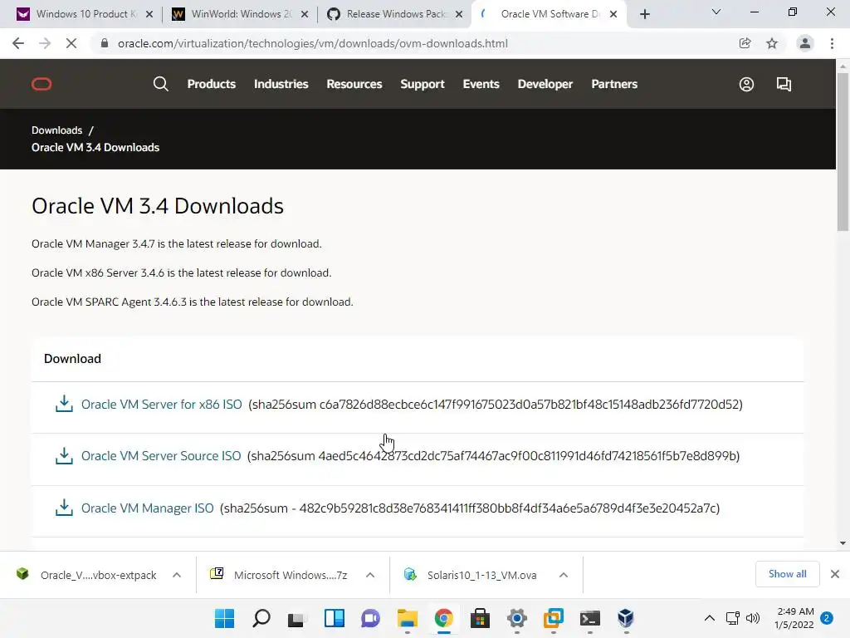Close the downloads bar
Viewport: 850px width, 638px height.
[x=835, y=574]
